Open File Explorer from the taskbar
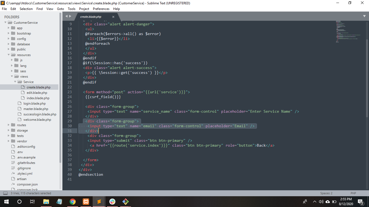Image resolution: width=369 pixels, height=207 pixels. point(46,202)
